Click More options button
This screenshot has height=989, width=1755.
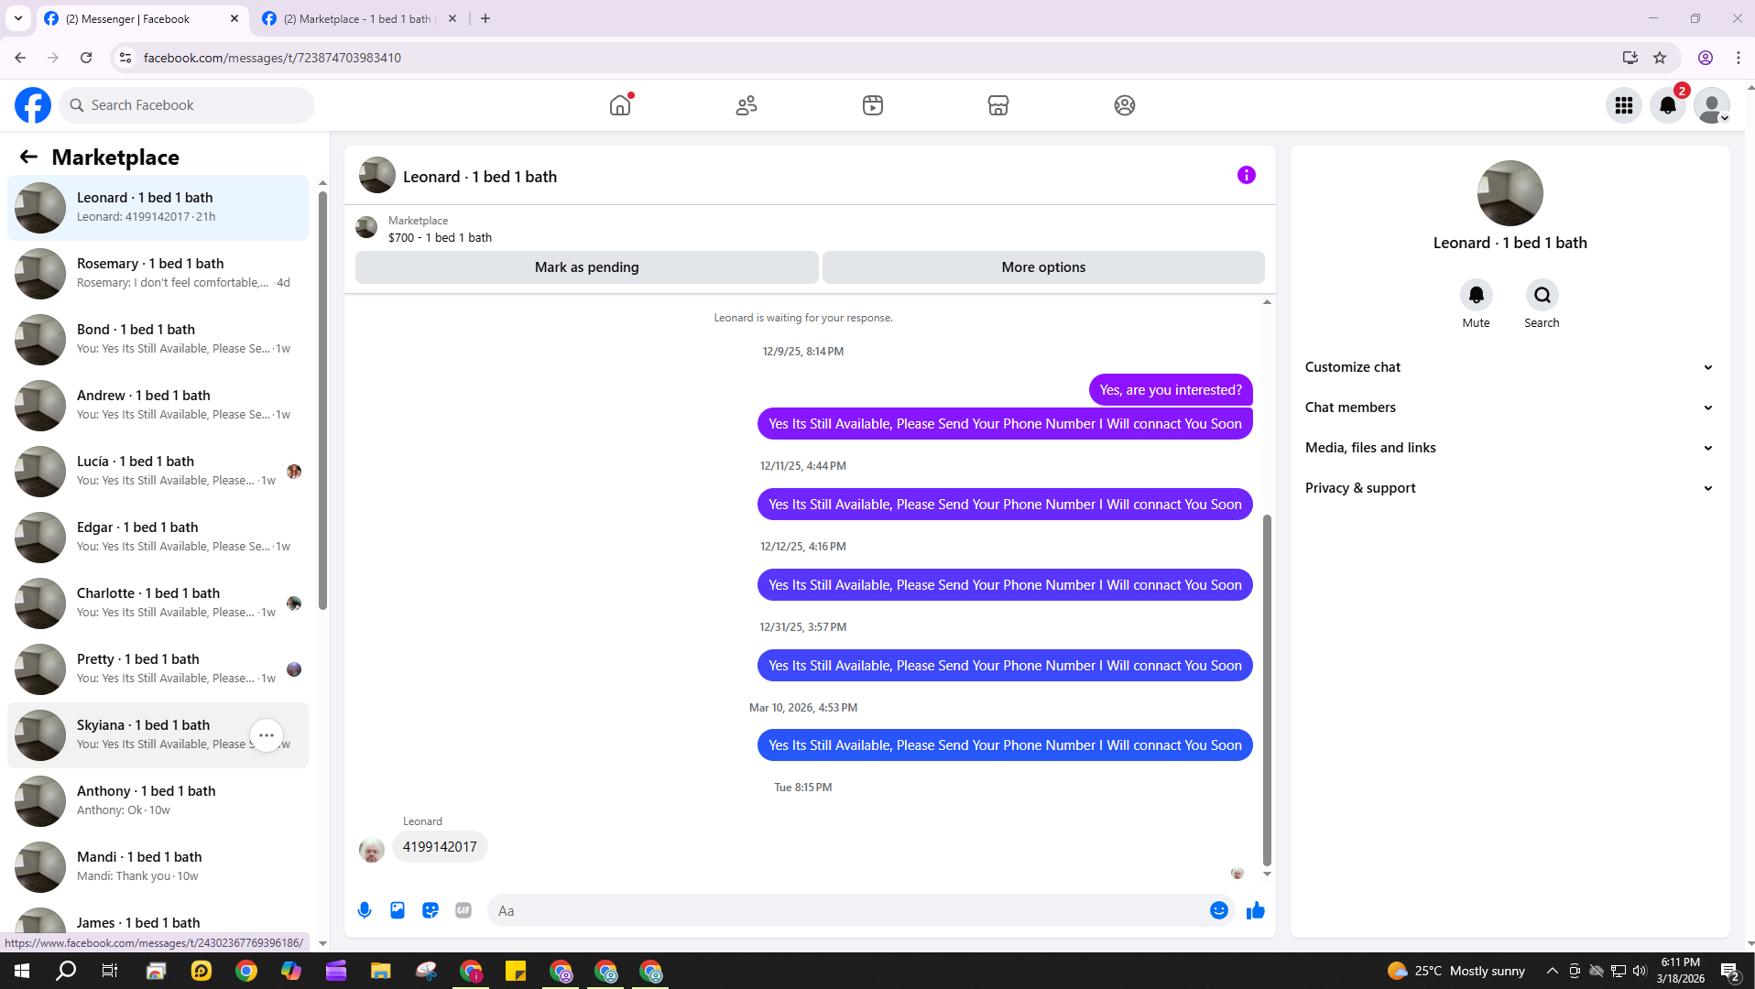coord(1043,267)
